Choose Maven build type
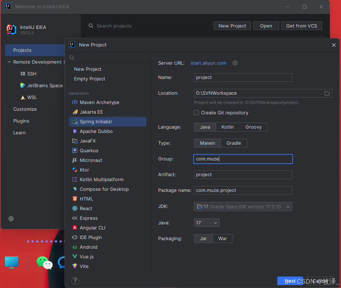 pos(208,143)
